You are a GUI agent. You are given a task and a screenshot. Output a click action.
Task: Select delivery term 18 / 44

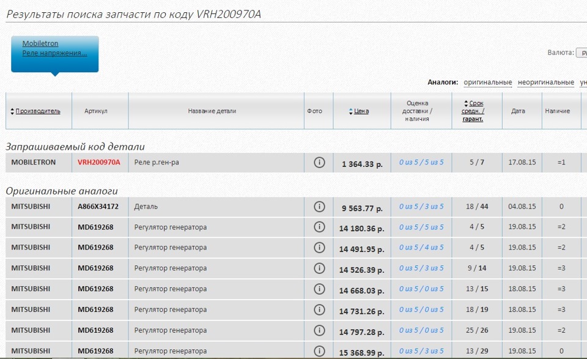(x=477, y=207)
